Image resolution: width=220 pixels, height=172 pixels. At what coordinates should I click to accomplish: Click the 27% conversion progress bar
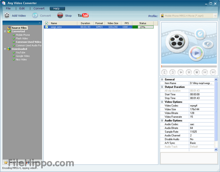click(143, 27)
